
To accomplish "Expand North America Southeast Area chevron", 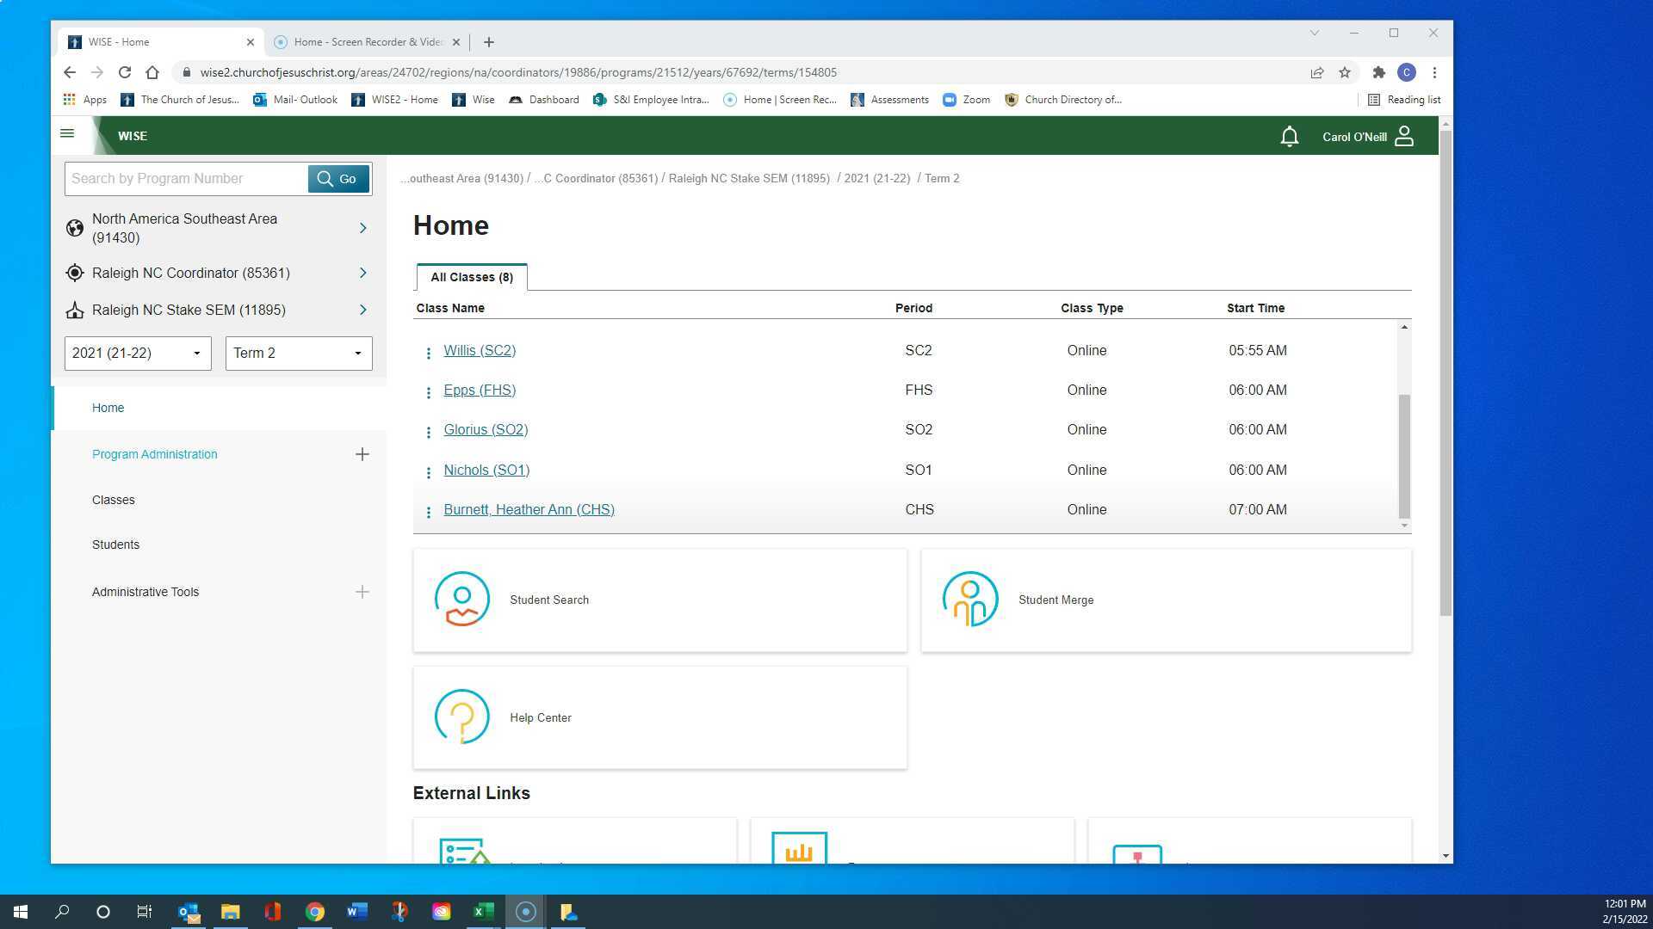I will click(x=362, y=228).
